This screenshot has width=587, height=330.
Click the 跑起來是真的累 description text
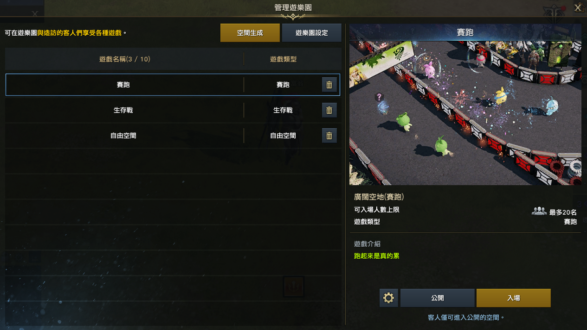coord(377,256)
